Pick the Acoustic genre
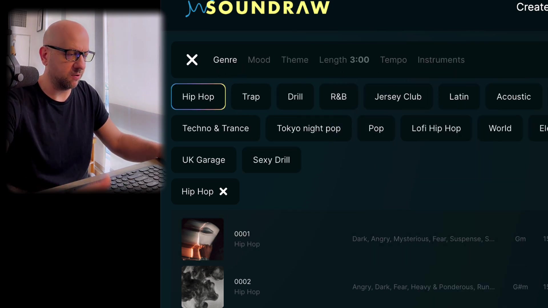548x308 pixels. tap(513, 97)
